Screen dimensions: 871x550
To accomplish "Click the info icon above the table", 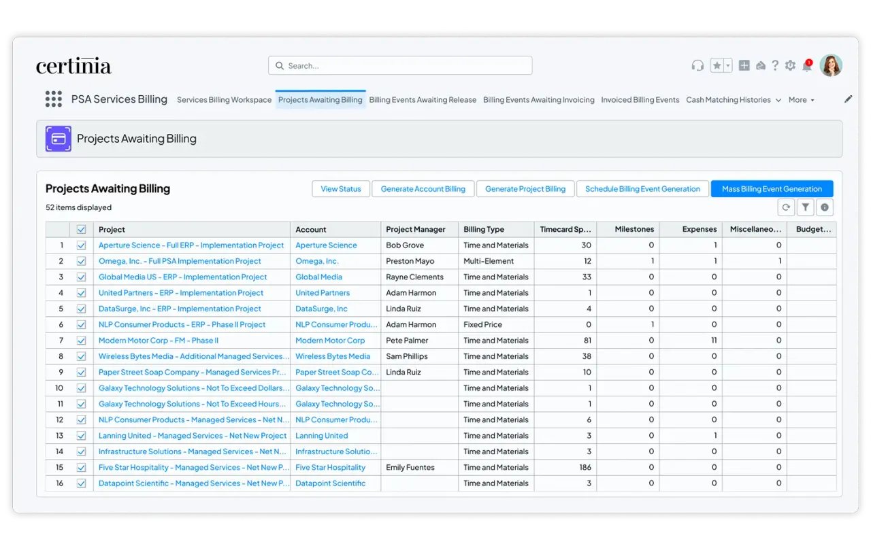I will (x=825, y=207).
